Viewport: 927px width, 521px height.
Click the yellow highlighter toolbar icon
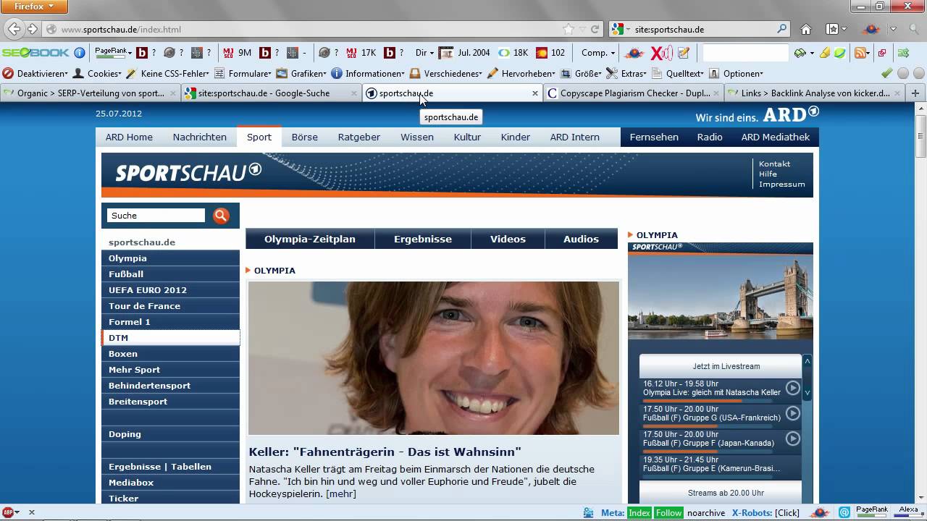pyautogui.click(x=826, y=53)
